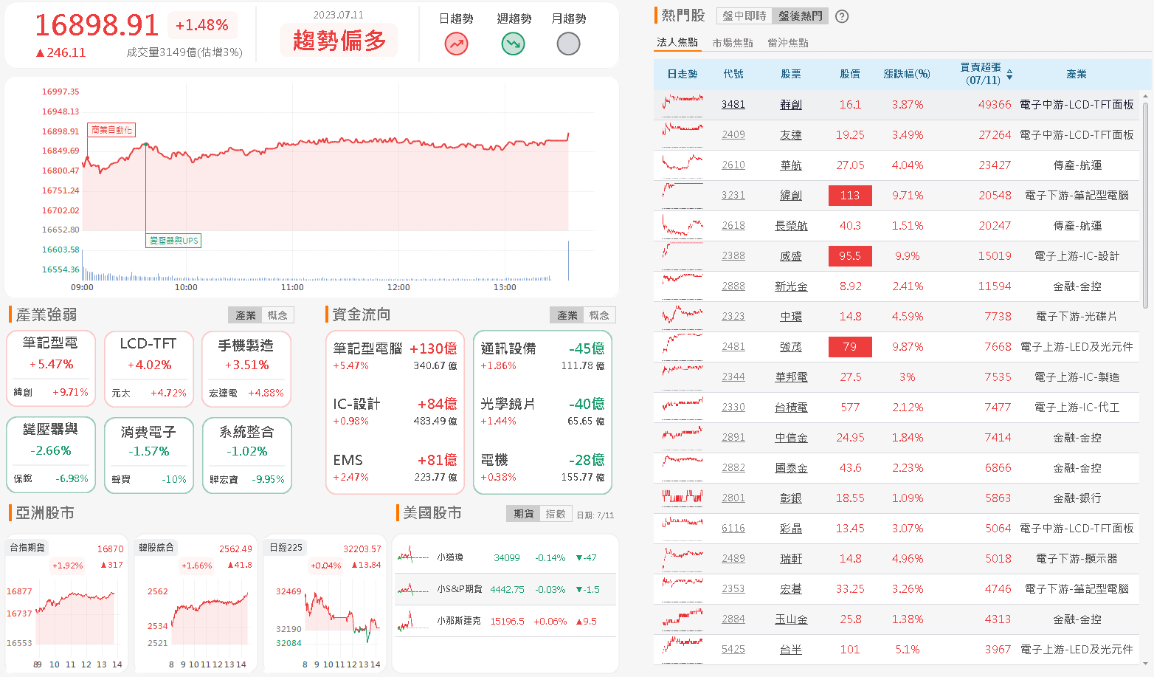The height and width of the screenshot is (677, 1154).
Task: Sort by 買賣超張 column arrow
Action: (x=1009, y=75)
